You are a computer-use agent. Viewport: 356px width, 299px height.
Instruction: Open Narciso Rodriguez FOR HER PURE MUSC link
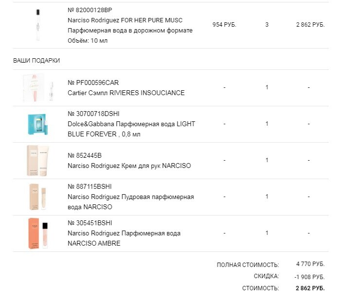[x=125, y=20]
